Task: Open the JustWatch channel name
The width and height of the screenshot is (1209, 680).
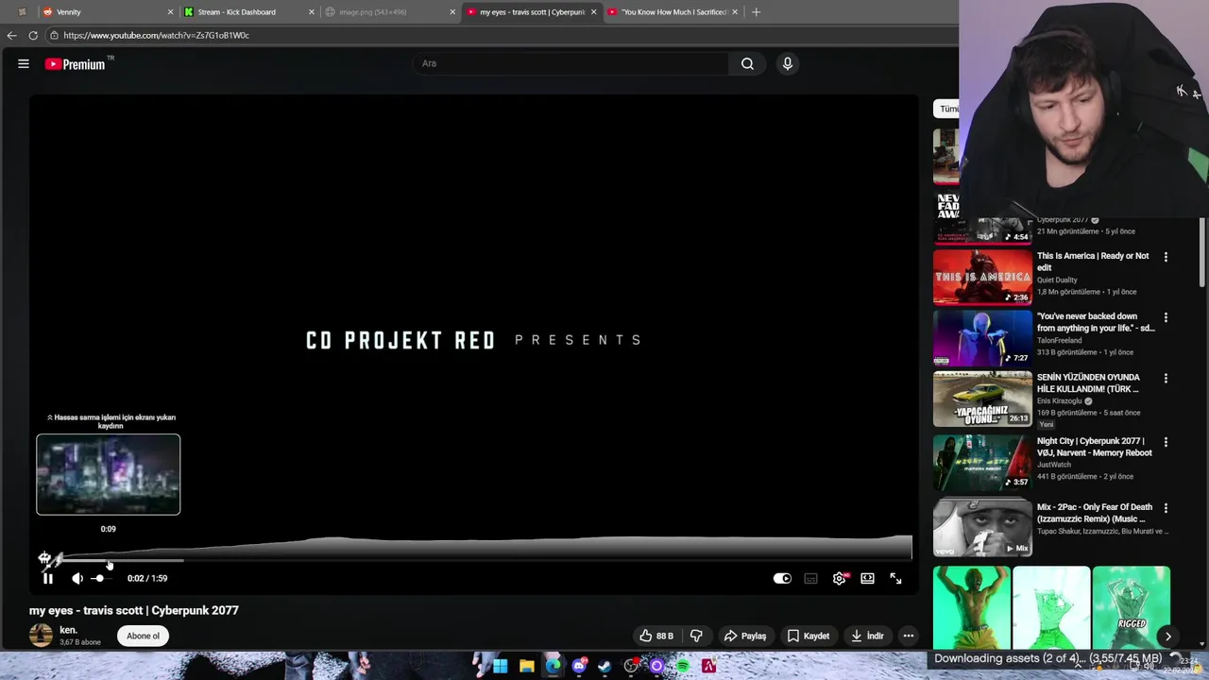Action: point(1055,465)
